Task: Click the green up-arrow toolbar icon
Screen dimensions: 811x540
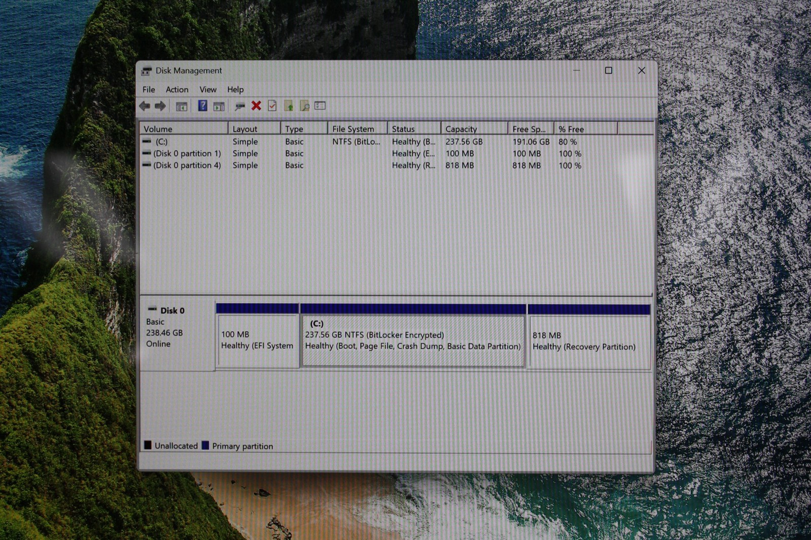Action: click(x=288, y=106)
